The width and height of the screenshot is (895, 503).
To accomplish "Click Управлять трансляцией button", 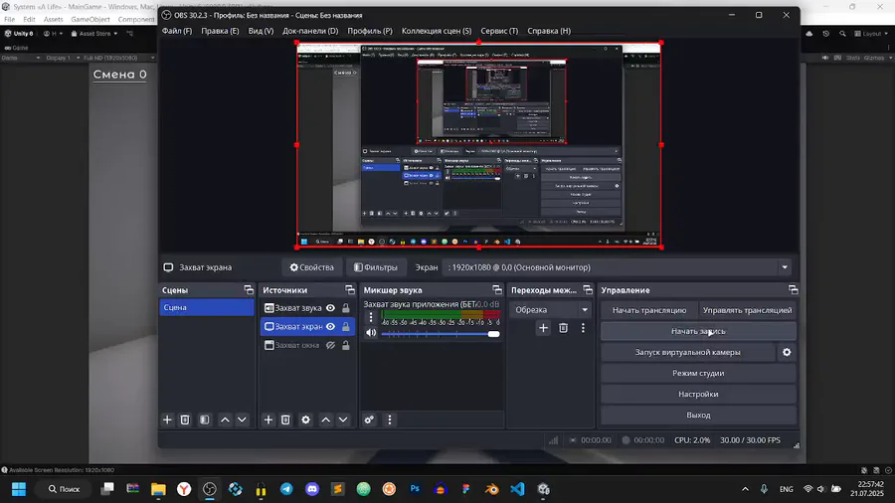I will [747, 310].
